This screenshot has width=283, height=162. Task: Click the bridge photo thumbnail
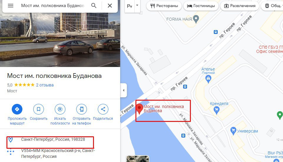tap(60, 40)
